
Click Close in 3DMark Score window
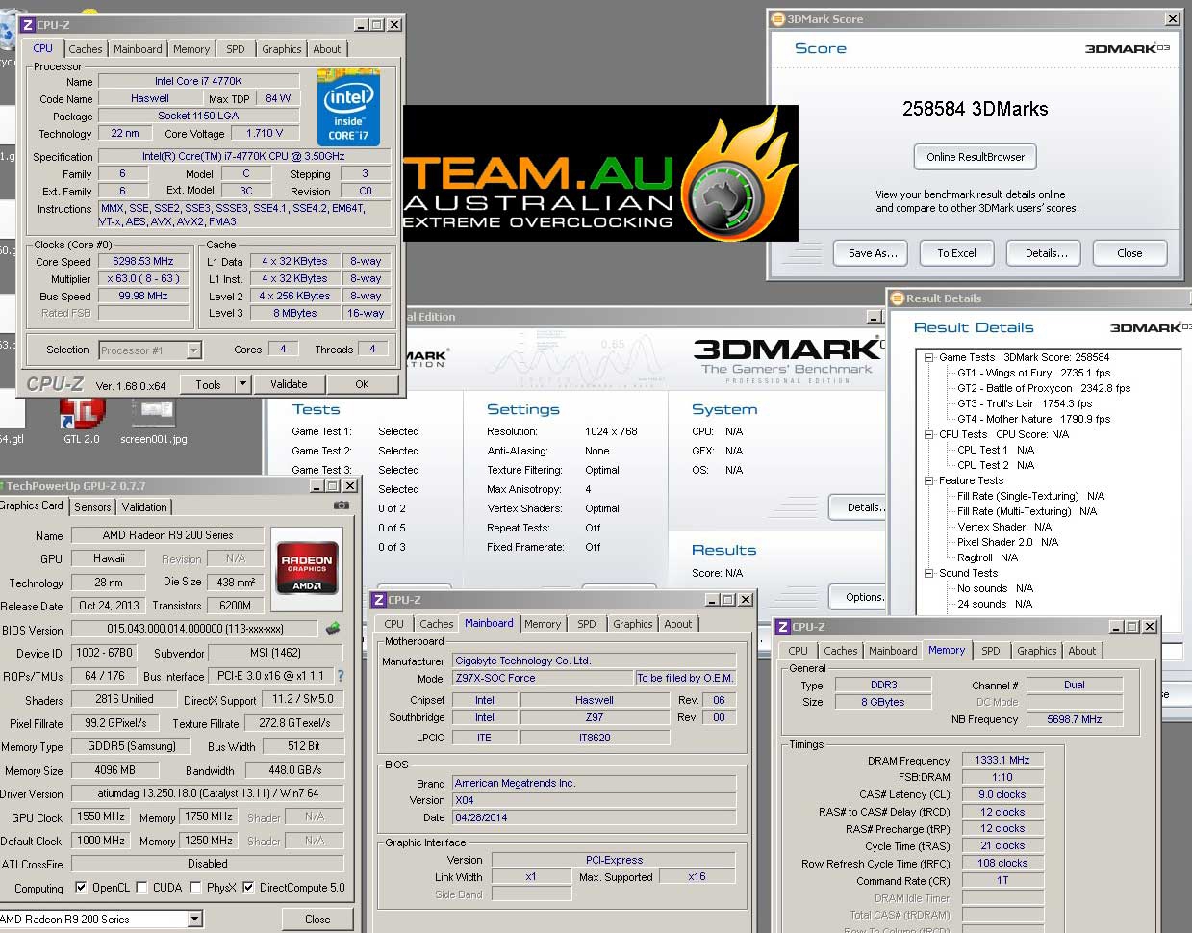click(1129, 253)
